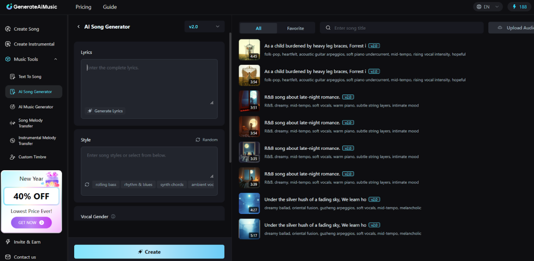The height and width of the screenshot is (261, 534).
Task: Click the Generate Lyrics button
Action: (x=106, y=111)
